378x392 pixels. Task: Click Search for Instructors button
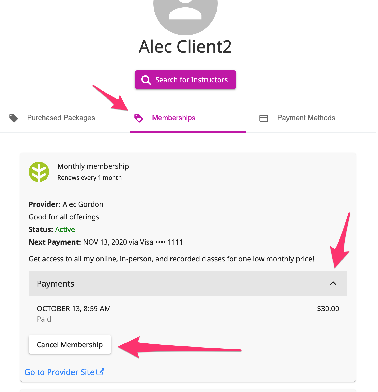tap(185, 80)
